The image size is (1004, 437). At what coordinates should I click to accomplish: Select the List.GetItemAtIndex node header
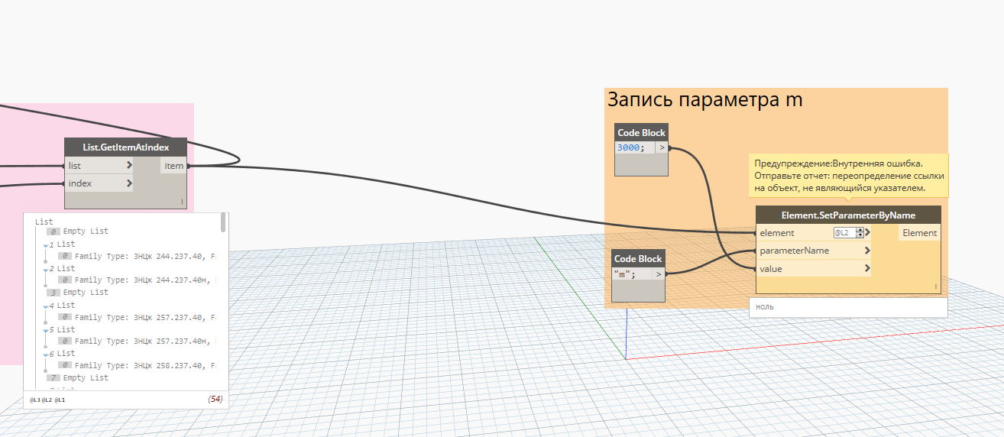click(125, 147)
